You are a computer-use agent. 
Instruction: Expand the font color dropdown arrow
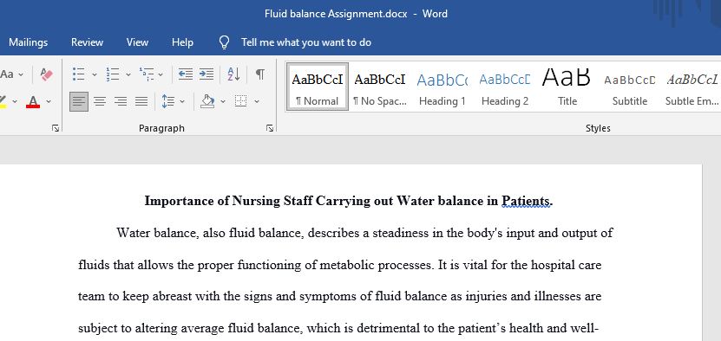pos(49,101)
